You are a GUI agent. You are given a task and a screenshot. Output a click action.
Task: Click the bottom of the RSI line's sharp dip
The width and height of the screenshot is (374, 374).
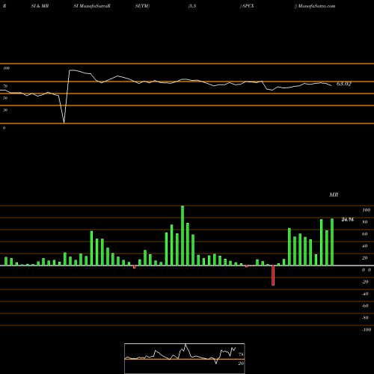[64, 123]
